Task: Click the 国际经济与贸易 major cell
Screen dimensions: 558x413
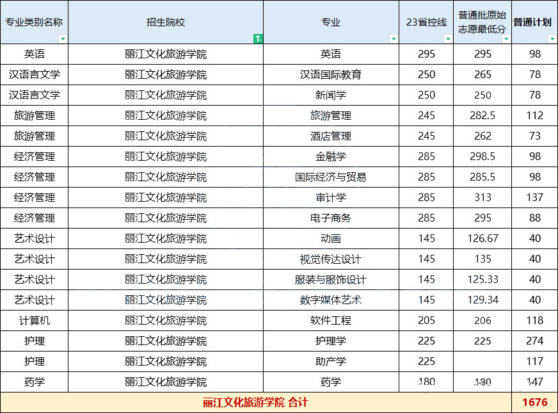Action: pyautogui.click(x=331, y=177)
